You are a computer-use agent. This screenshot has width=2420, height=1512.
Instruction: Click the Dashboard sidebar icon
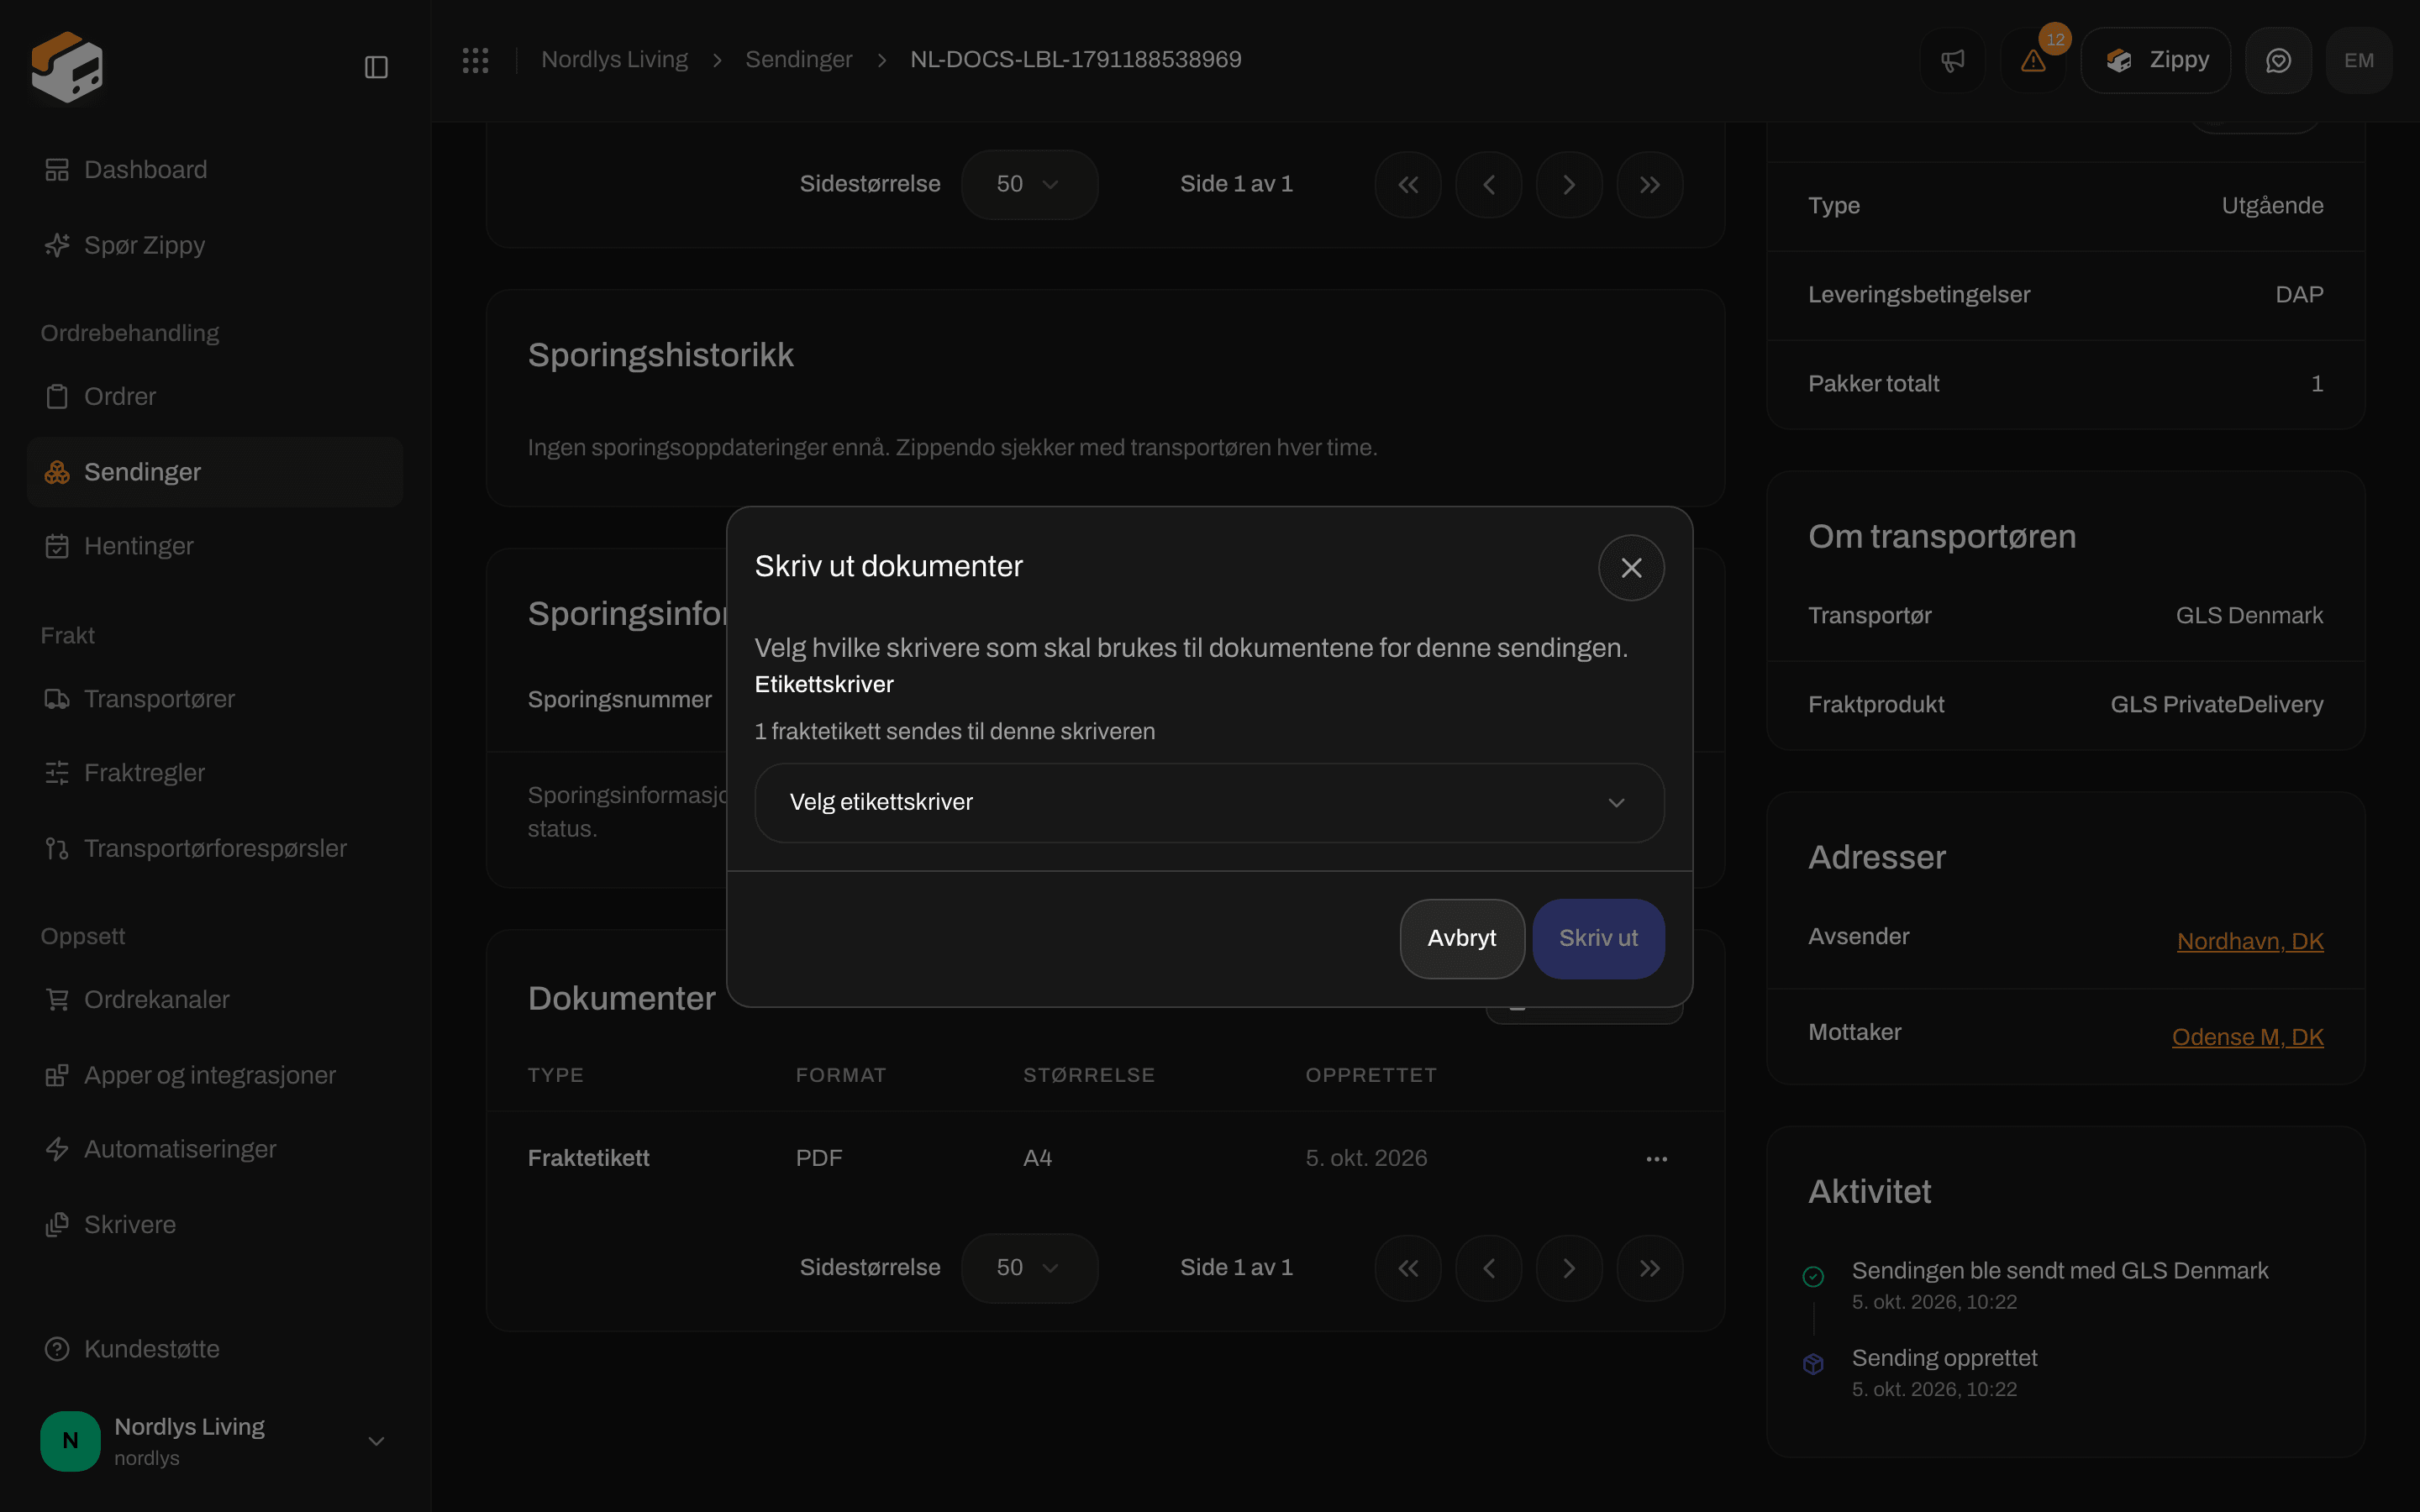pyautogui.click(x=57, y=170)
